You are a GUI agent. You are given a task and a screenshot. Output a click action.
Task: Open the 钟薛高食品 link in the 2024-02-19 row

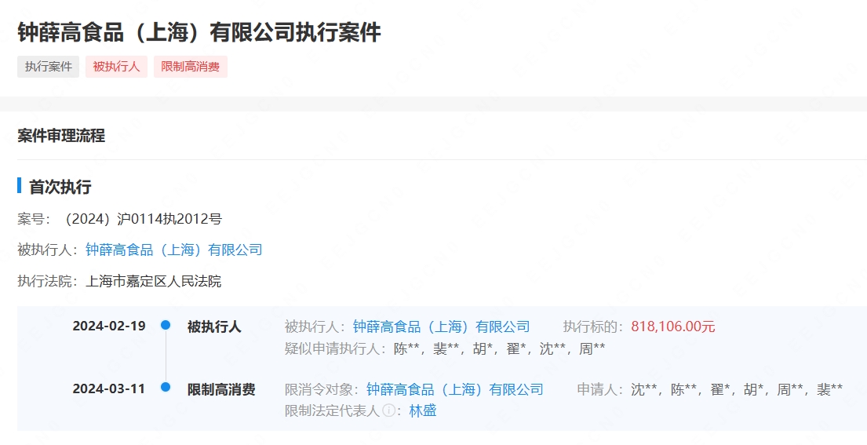(441, 326)
